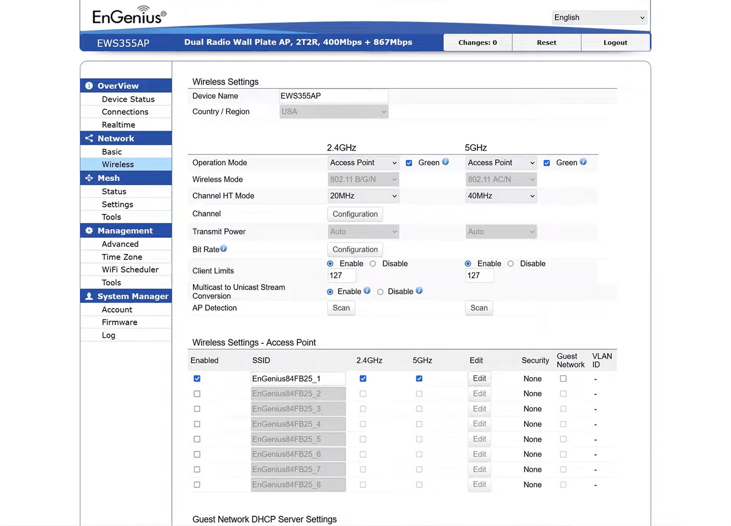Click the Bit Rate info icon
This screenshot has width=731, height=526.
click(x=224, y=249)
